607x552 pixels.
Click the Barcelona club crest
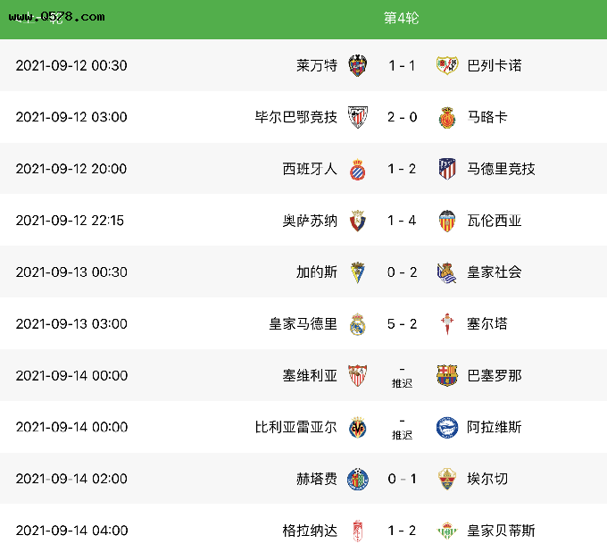point(447,375)
